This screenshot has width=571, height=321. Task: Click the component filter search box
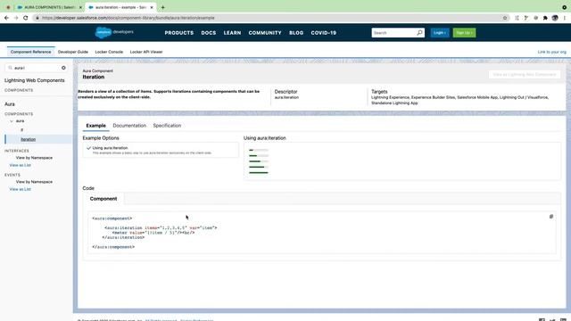(36, 68)
